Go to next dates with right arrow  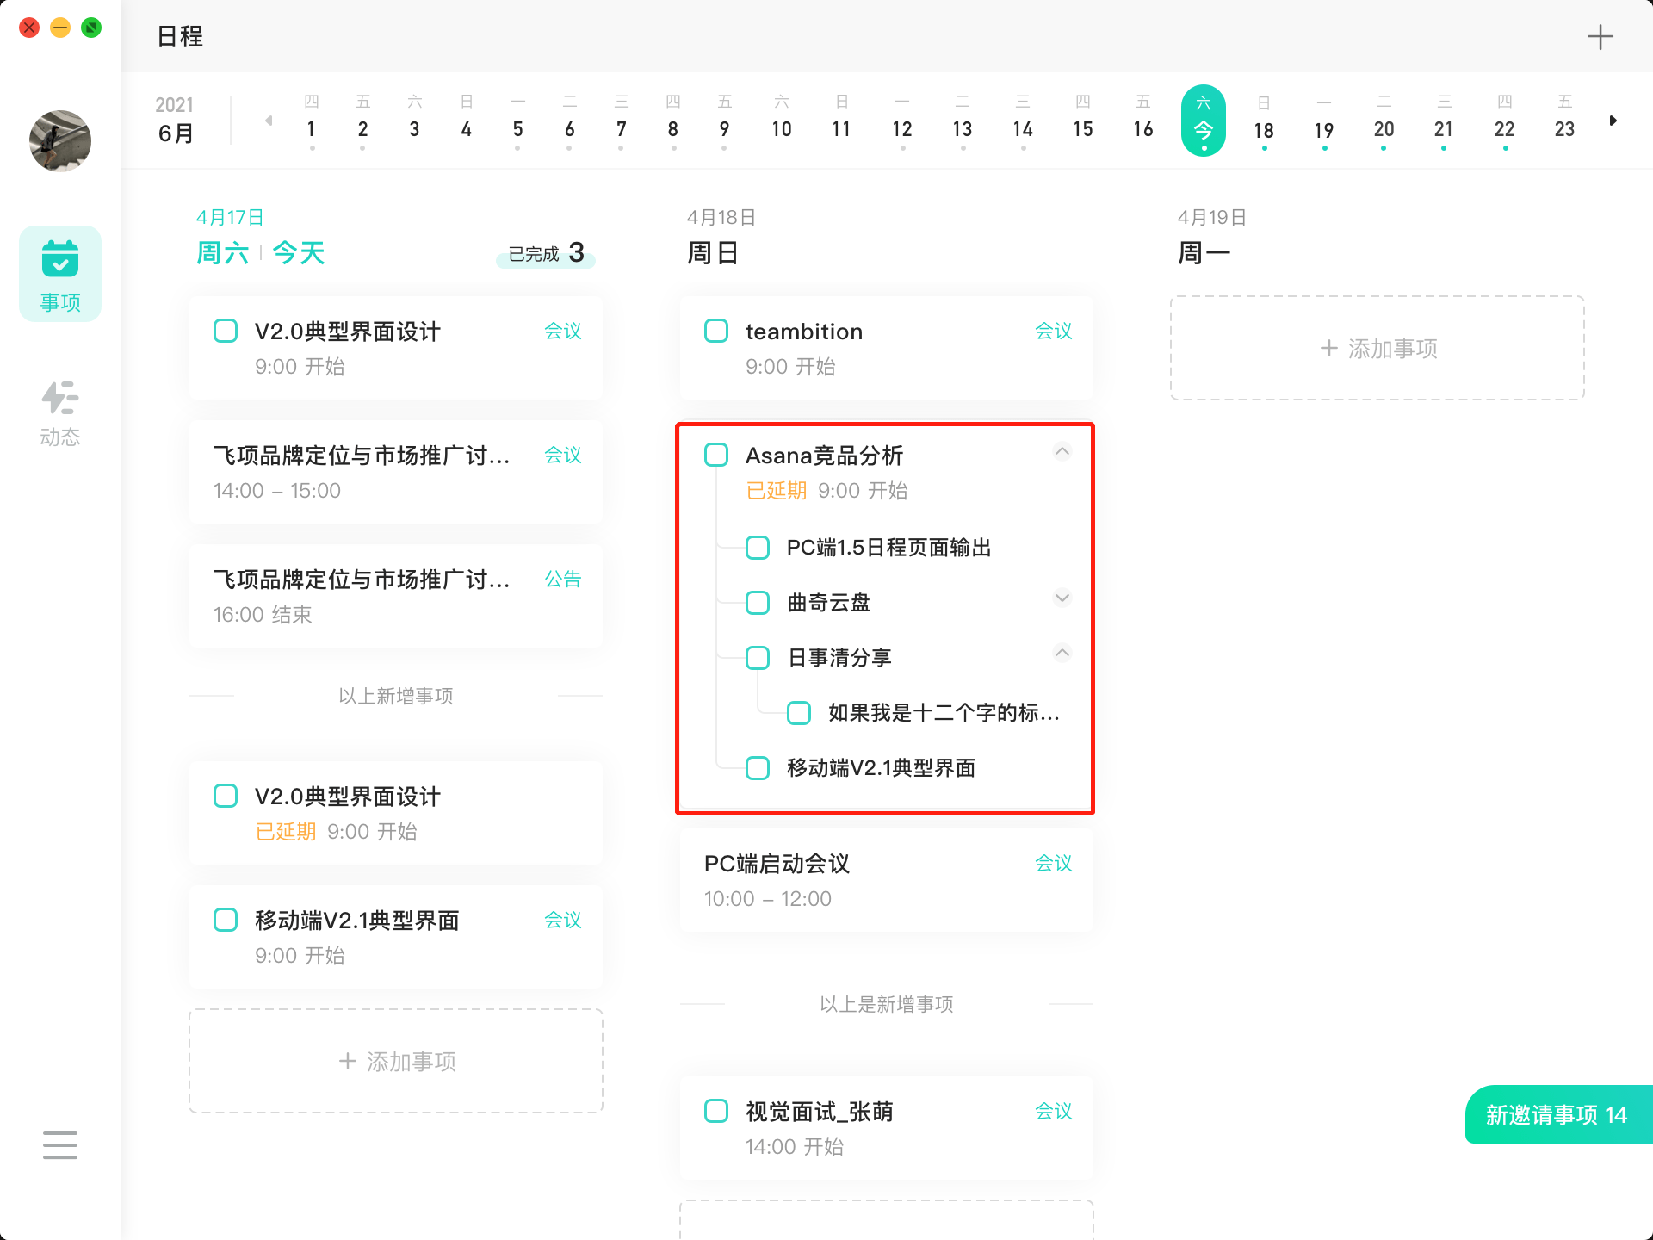coord(1613,121)
